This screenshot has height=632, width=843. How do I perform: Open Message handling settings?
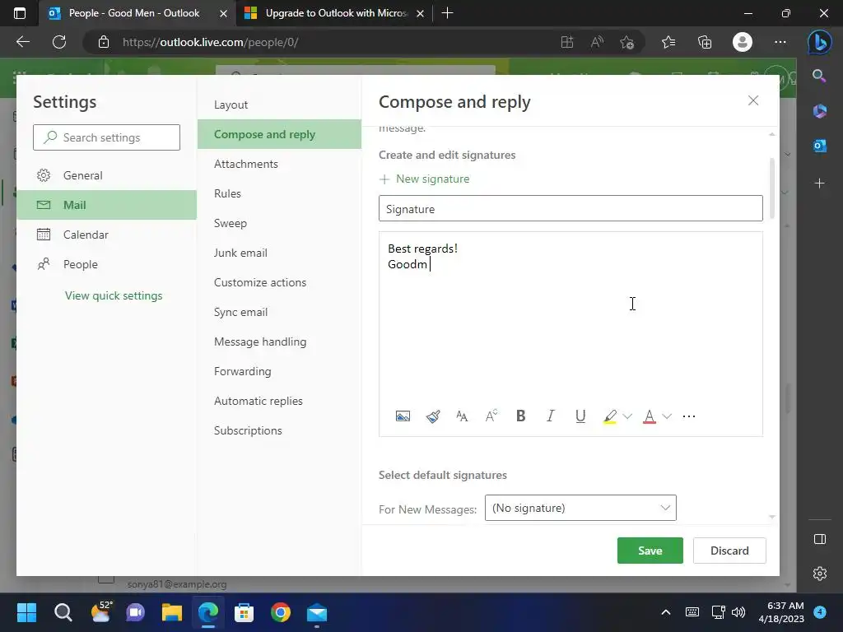tap(279, 342)
